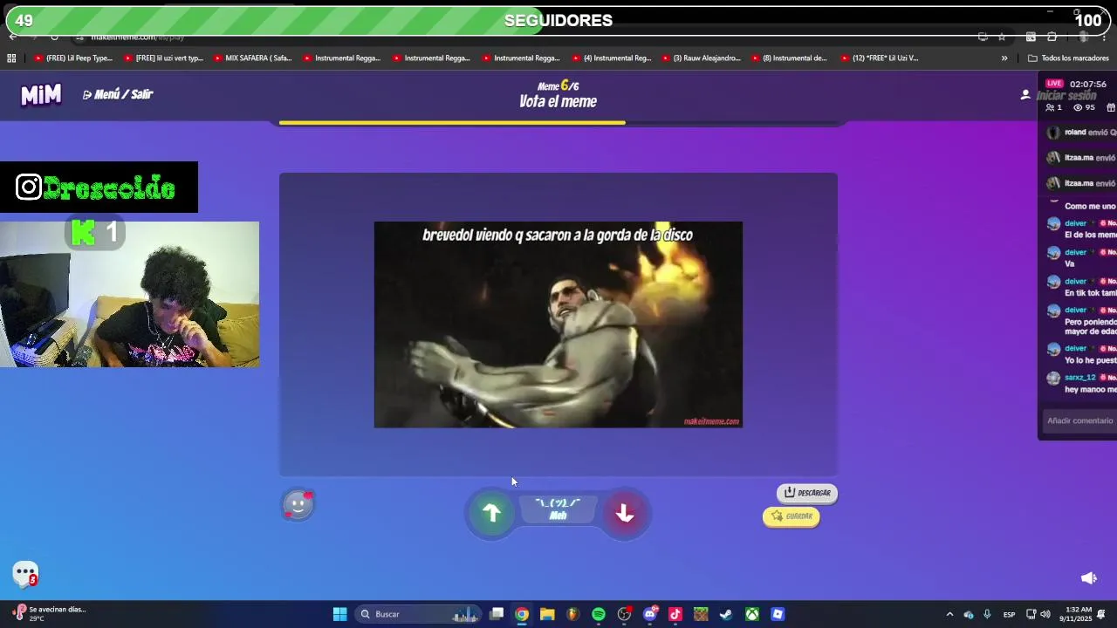Click the viewers eye count 95
Viewport: 1117px width, 628px height.
coord(1084,107)
